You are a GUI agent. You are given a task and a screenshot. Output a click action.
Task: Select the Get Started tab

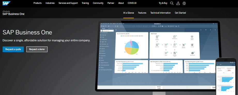pos(180,13)
